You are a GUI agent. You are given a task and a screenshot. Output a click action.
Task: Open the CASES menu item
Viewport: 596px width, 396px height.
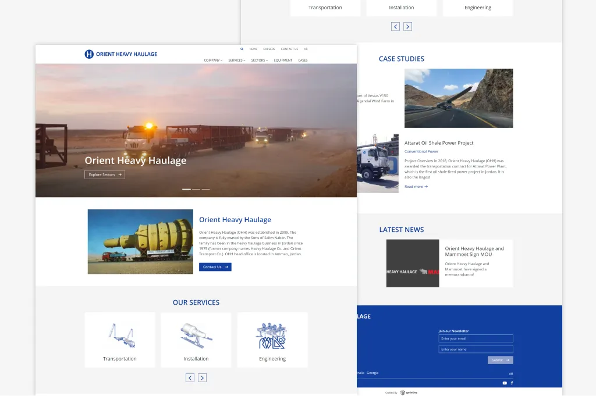(303, 60)
